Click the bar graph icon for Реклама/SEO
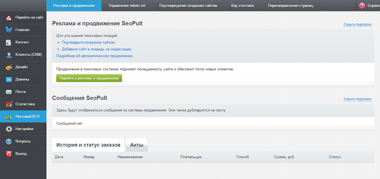This screenshot has width=380, height=179. point(9,117)
